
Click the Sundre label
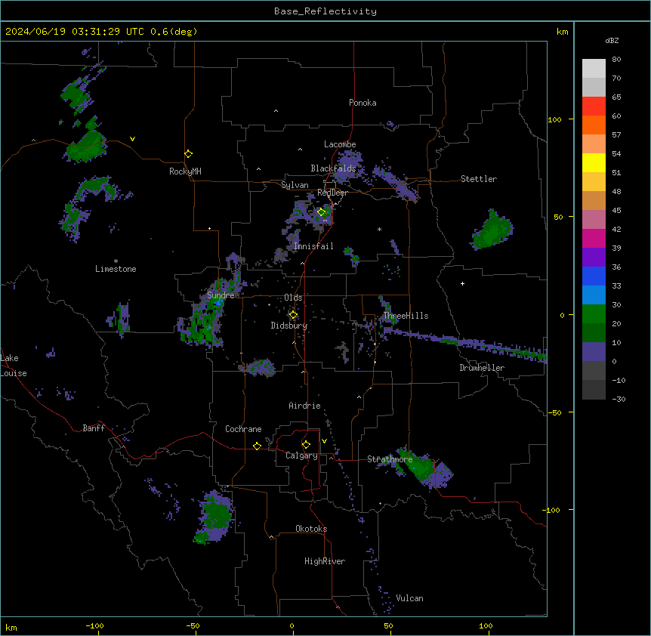pyautogui.click(x=221, y=295)
